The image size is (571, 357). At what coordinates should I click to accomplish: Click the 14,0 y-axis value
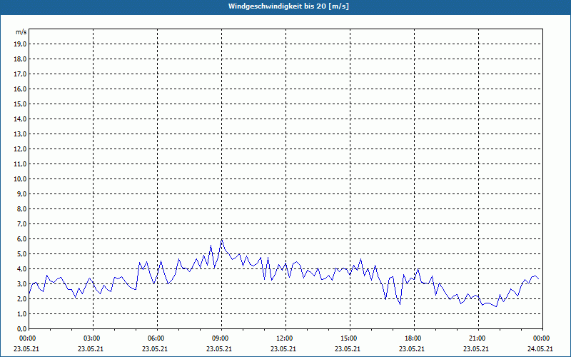[x=21, y=119]
